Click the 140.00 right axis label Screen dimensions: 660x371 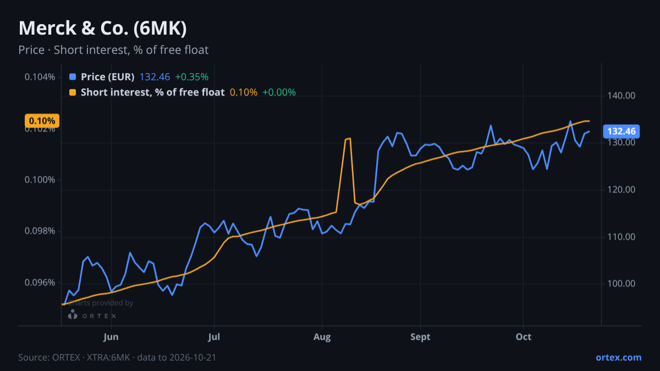(623, 96)
